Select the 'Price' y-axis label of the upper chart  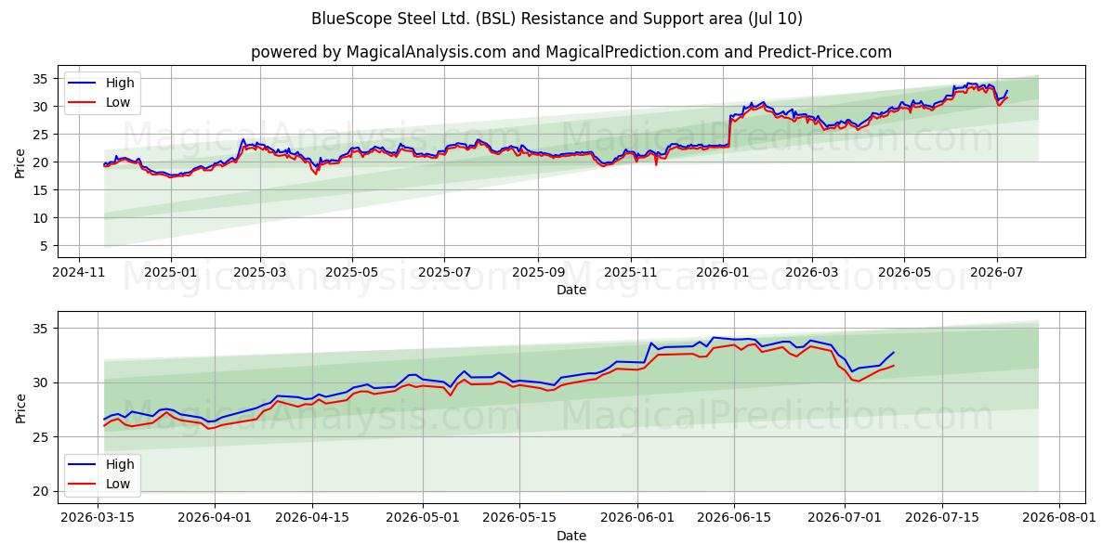coord(20,162)
